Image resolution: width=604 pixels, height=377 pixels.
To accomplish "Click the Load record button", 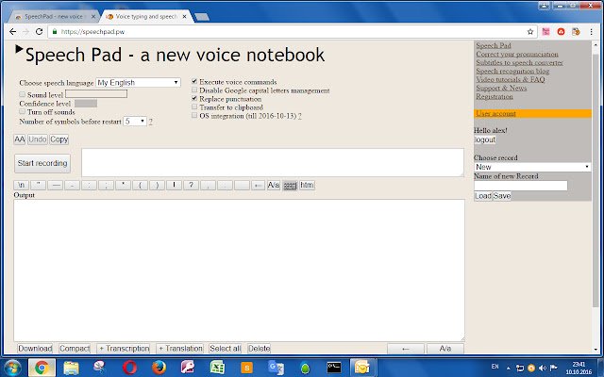I will click(x=483, y=196).
